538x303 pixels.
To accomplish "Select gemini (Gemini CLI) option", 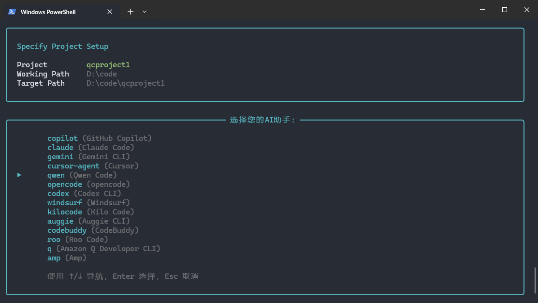I will [60, 156].
